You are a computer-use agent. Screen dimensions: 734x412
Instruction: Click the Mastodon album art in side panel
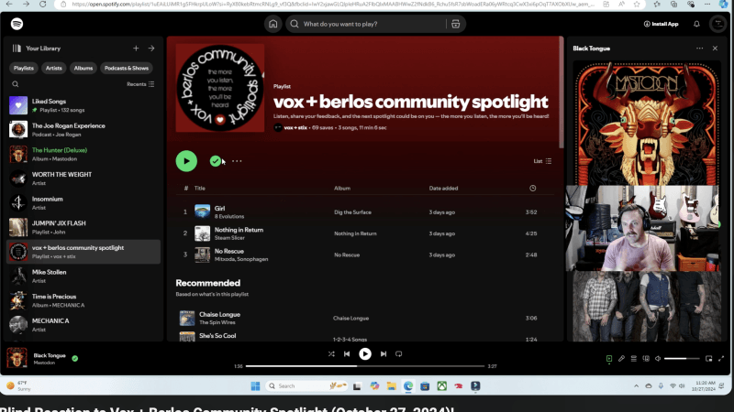click(647, 124)
